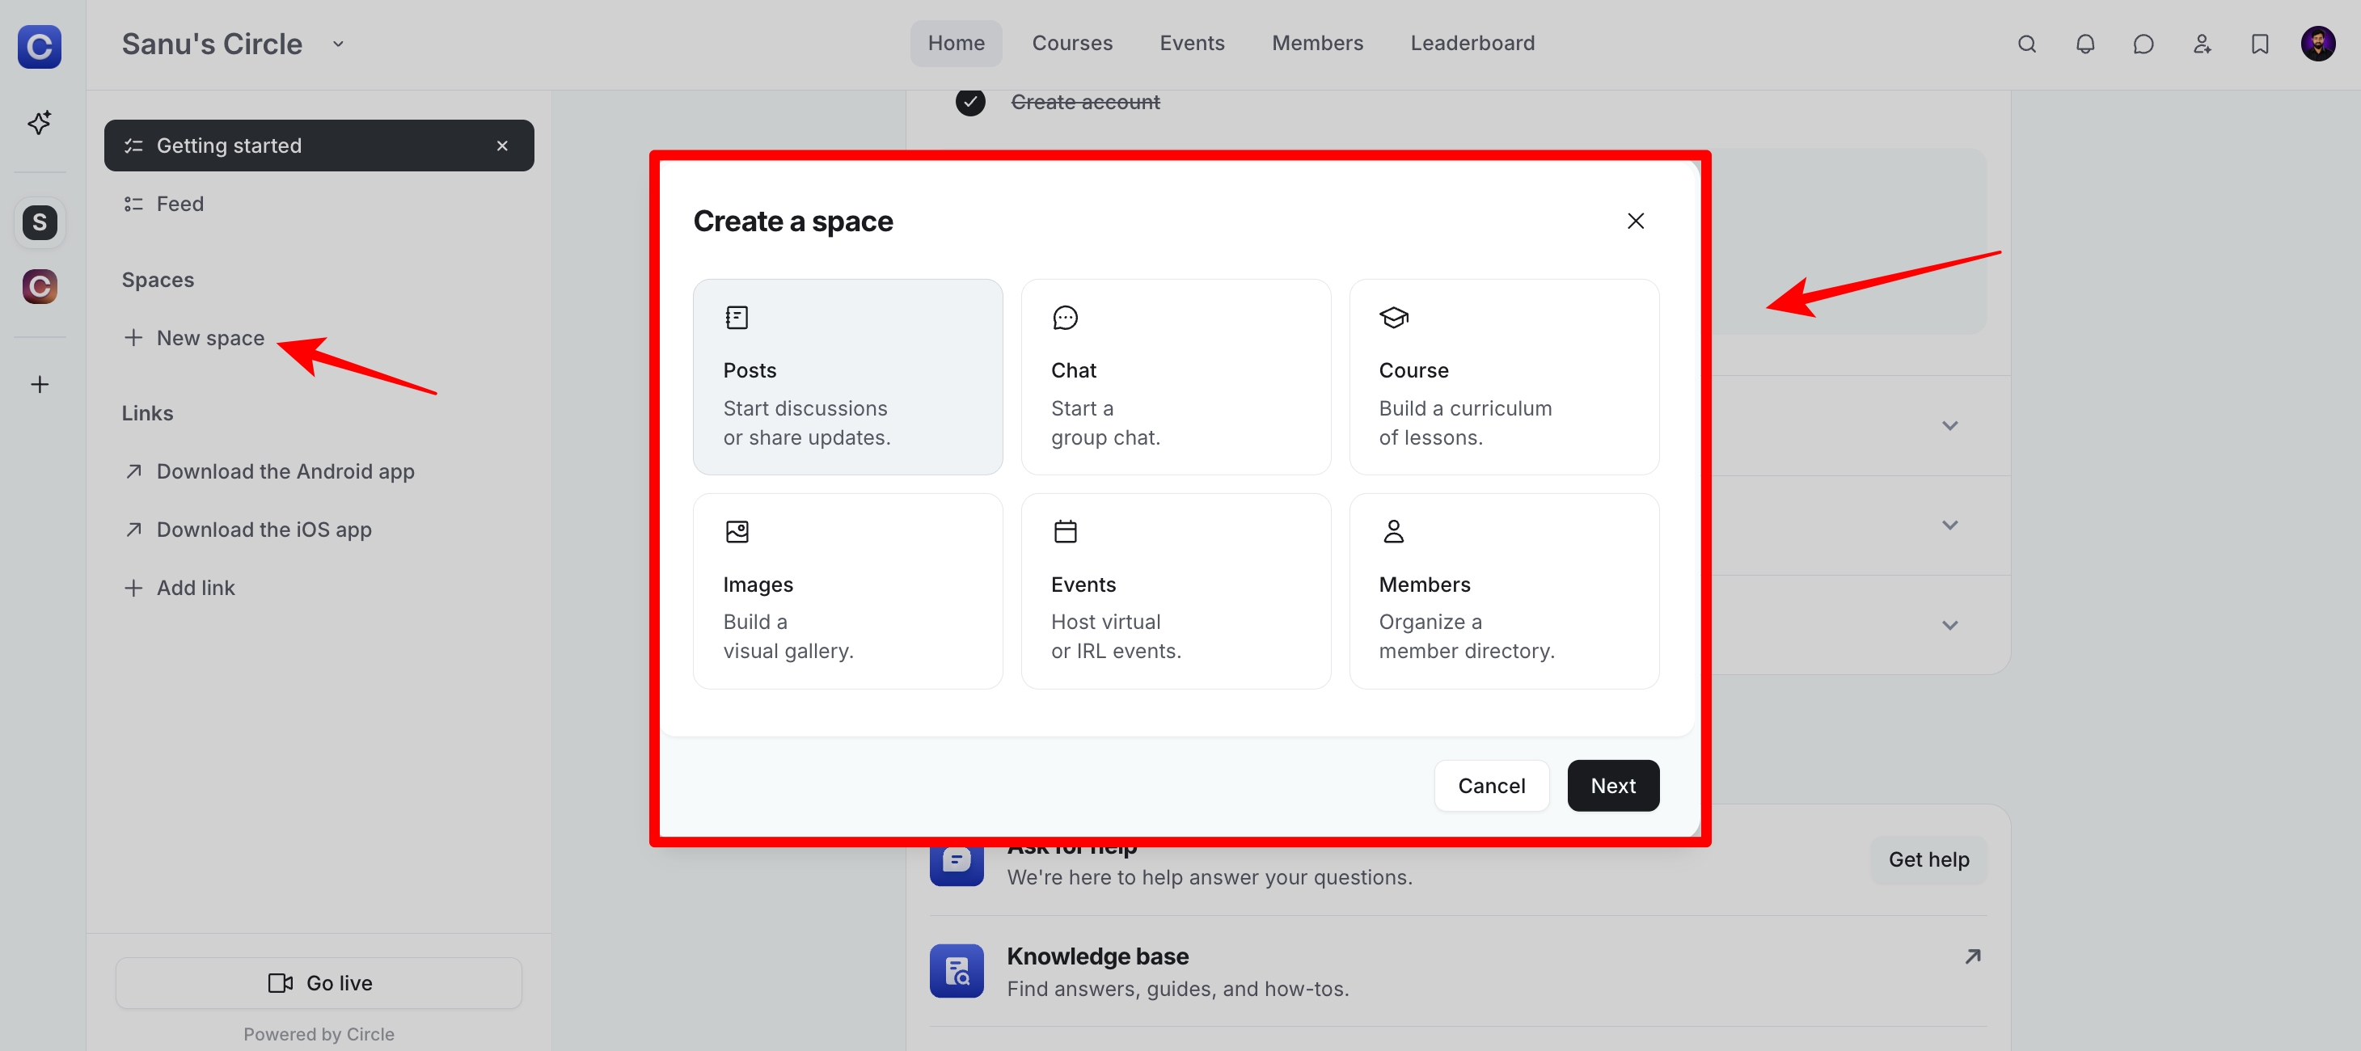Toggle the Create account checkmark
2361x1051 pixels.
(x=969, y=101)
